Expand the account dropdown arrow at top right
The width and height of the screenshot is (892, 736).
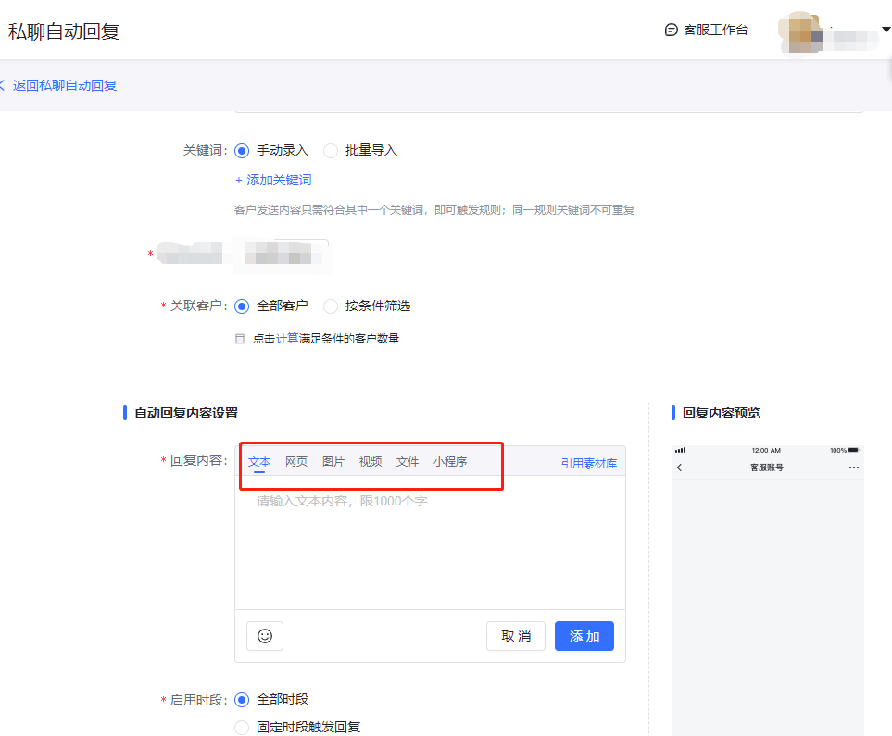[886, 30]
